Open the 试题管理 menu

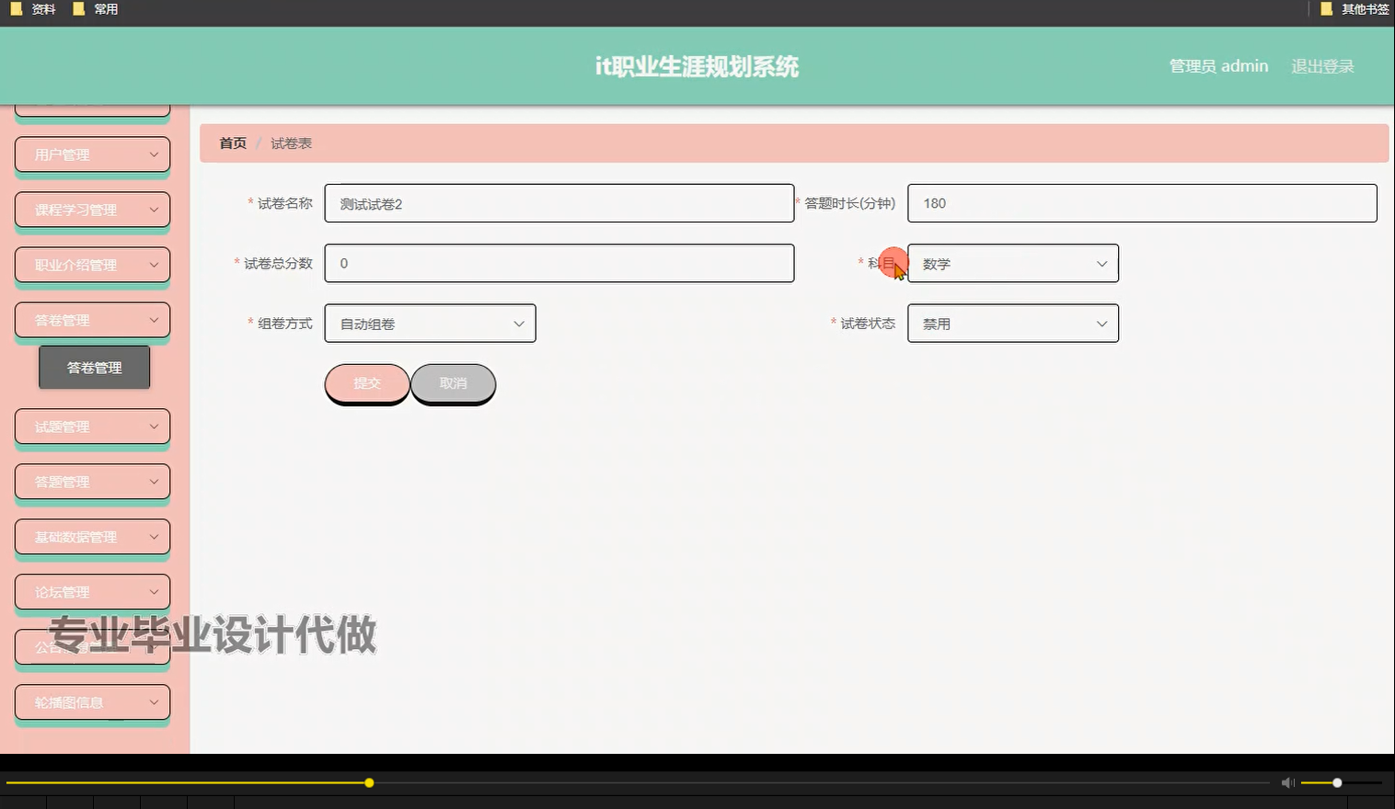92,426
